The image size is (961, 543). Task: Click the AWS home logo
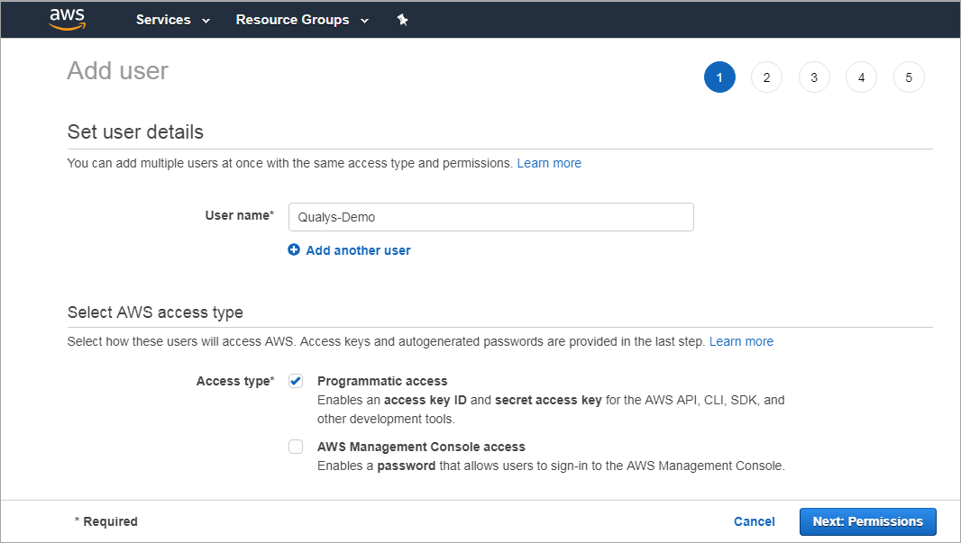pyautogui.click(x=68, y=19)
